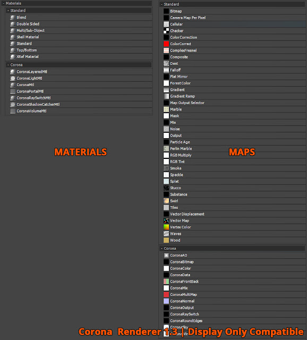307x340 pixels.
Task: Click the CoronaMtl sphere icon
Action: click(13, 85)
